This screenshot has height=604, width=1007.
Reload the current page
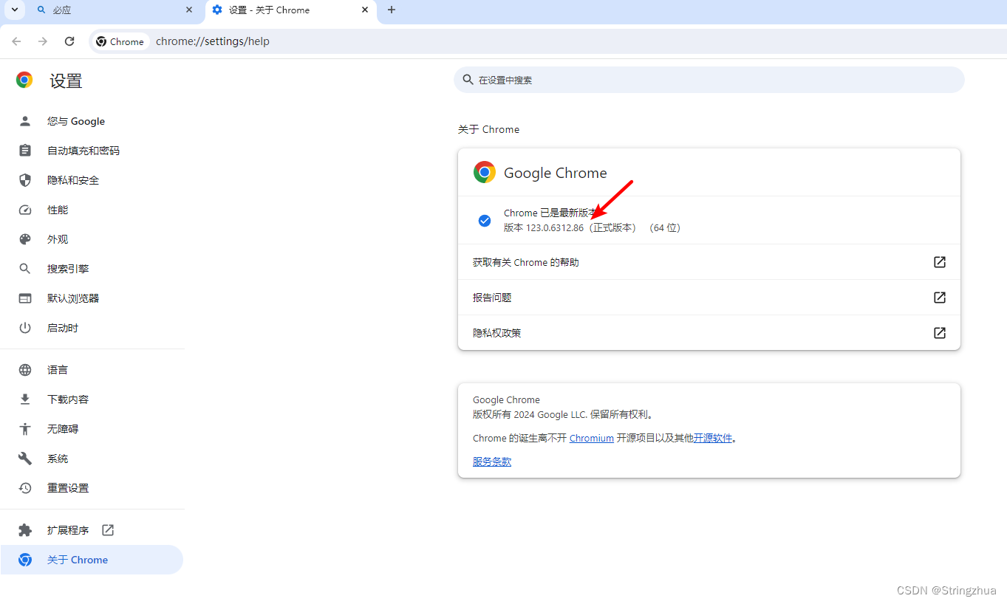pos(69,41)
